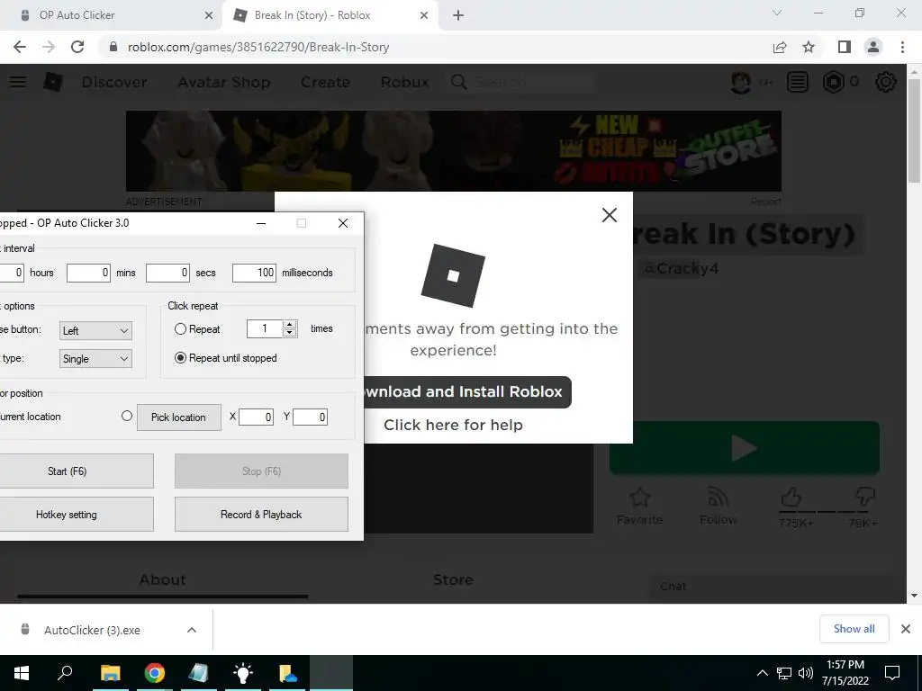Switch to the OP Auto Clicker tab
This screenshot has width=922, height=691.
[112, 15]
